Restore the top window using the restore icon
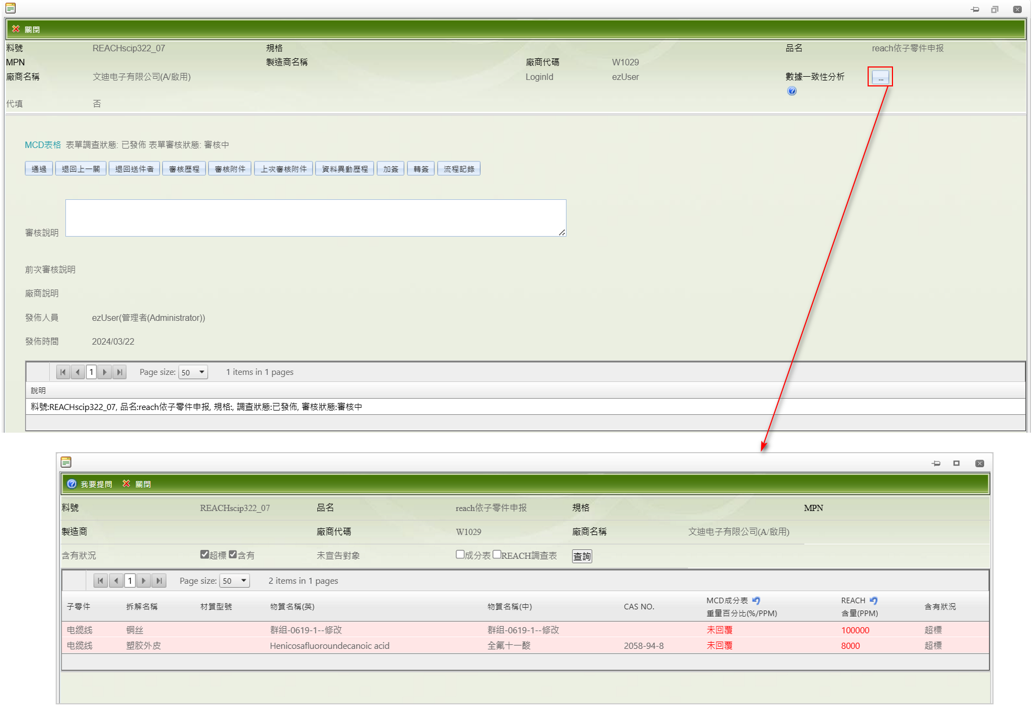 [x=995, y=9]
